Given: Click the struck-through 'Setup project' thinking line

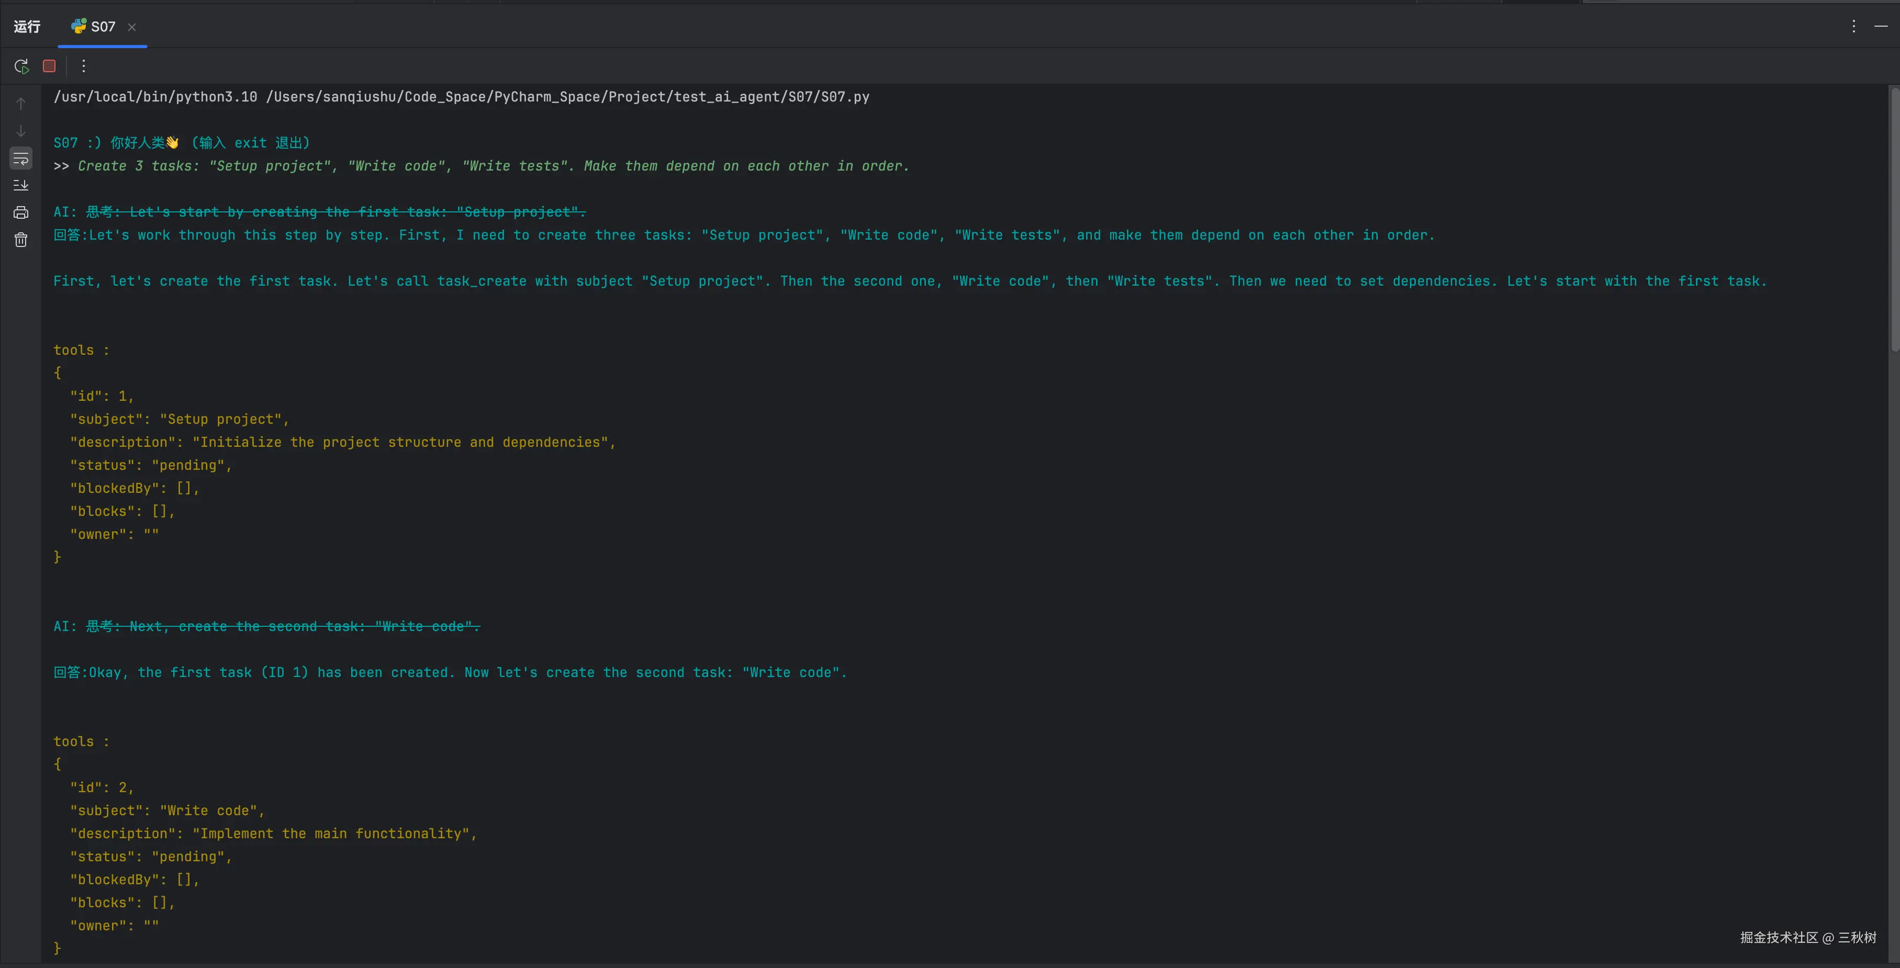Looking at the screenshot, I should click(x=336, y=212).
